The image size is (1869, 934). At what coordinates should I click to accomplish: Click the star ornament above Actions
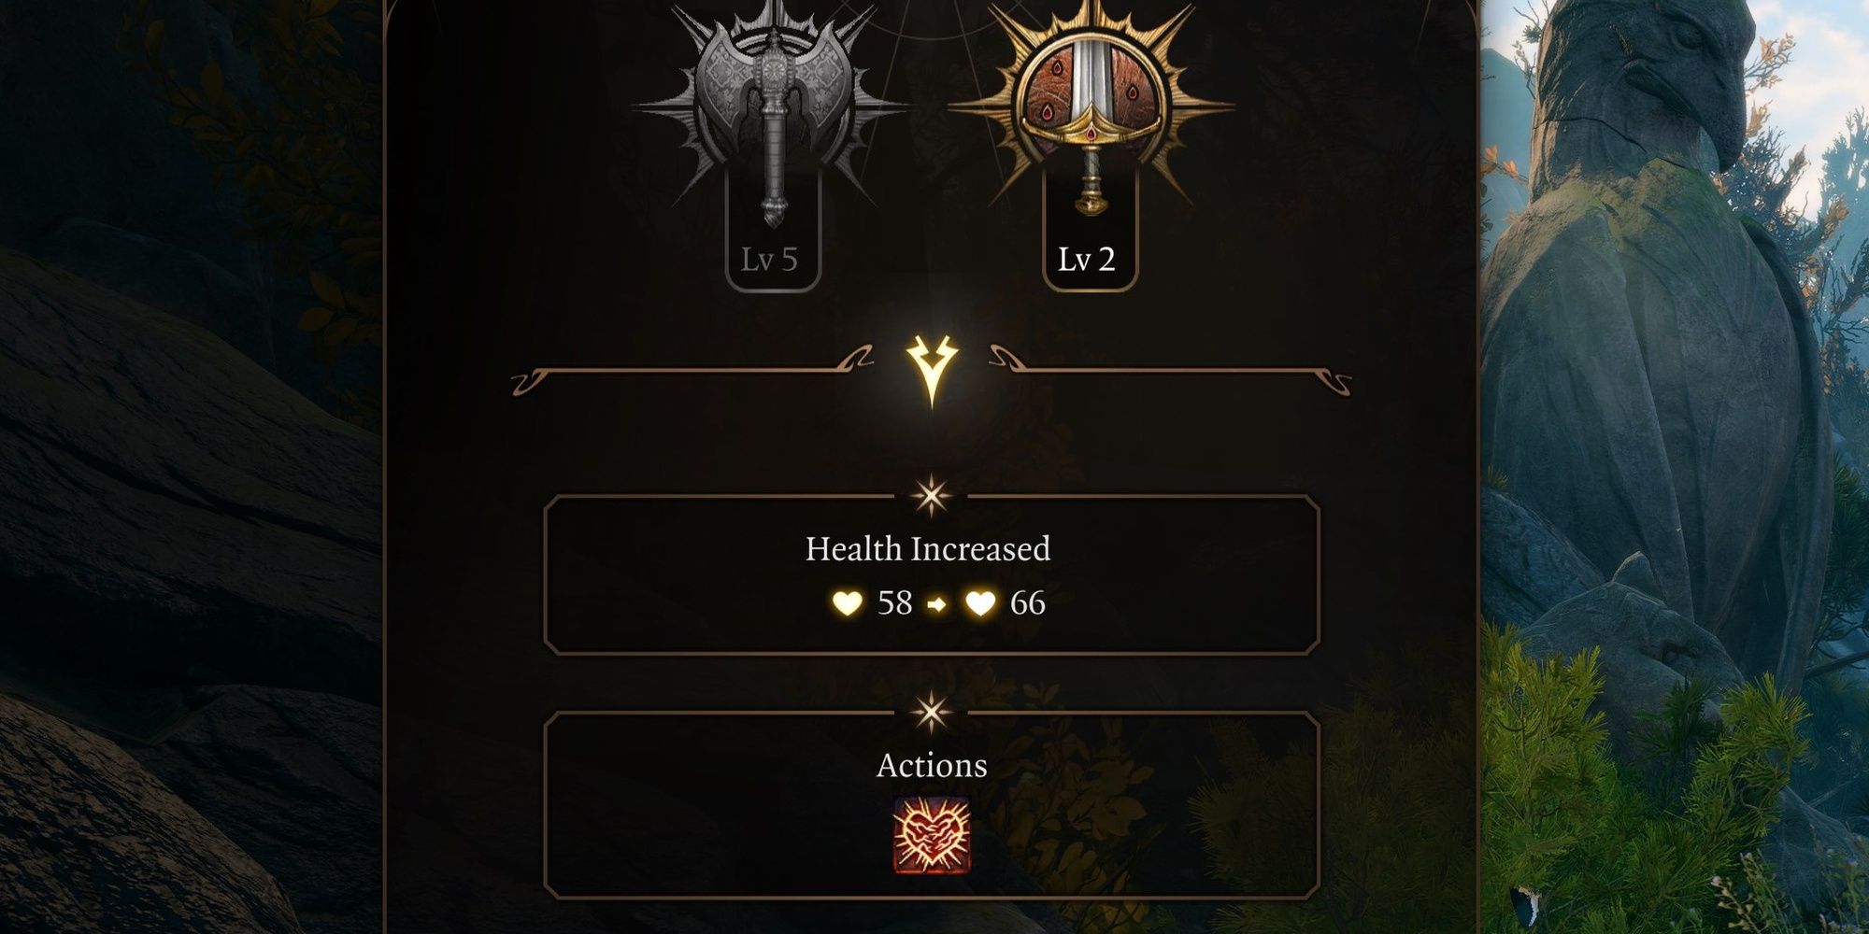931,713
